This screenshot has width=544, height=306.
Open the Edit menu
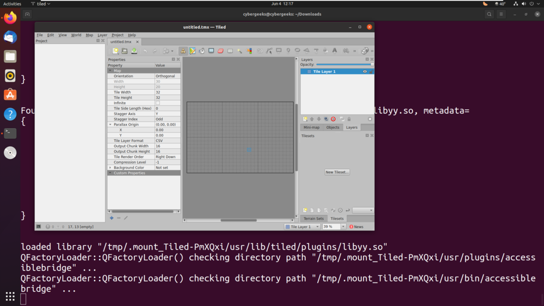50,35
